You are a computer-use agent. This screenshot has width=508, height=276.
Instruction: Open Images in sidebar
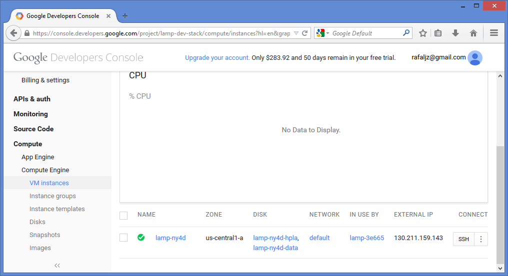point(40,248)
